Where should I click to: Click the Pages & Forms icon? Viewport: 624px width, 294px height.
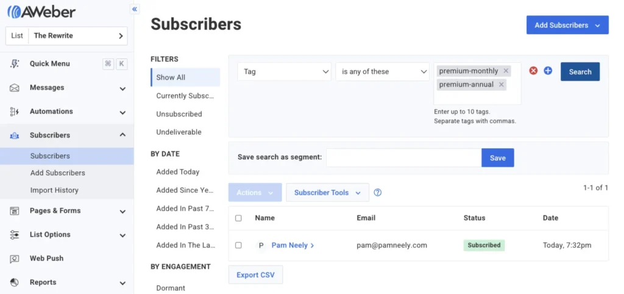click(15, 210)
